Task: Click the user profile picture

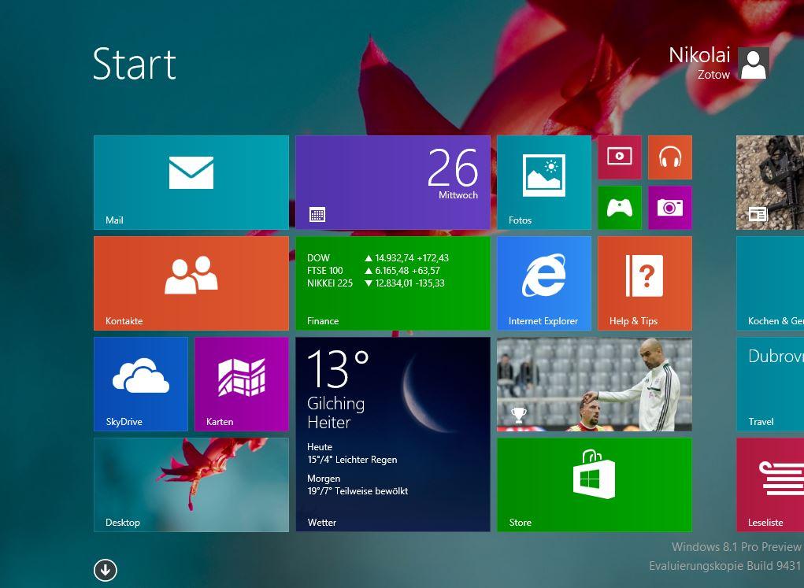Action: pyautogui.click(x=753, y=63)
